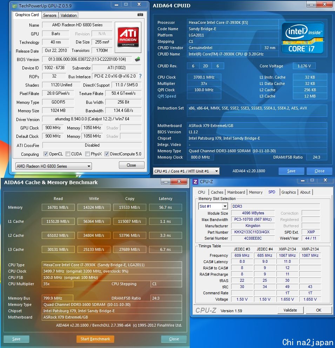Toggle the CUDA checkbox in GPU-Z
Viewport: 335px width, 348px height.
68,154
